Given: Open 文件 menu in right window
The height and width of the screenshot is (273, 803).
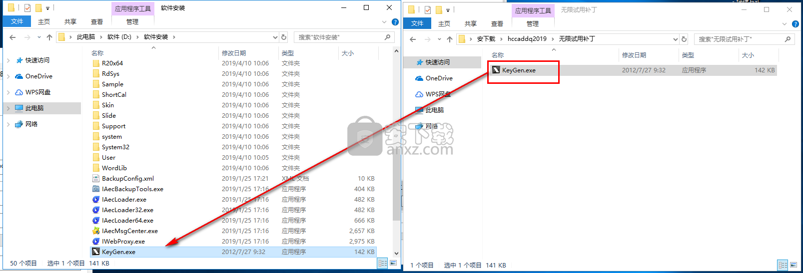Looking at the screenshot, I should [x=417, y=23].
